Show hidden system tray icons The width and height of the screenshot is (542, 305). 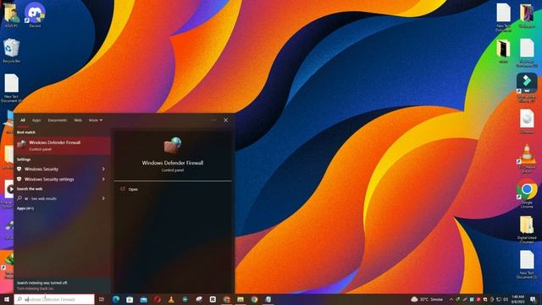click(451, 299)
